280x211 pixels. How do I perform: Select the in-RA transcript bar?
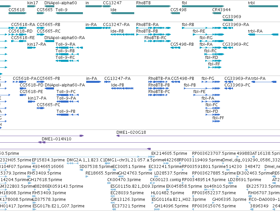[94, 28]
